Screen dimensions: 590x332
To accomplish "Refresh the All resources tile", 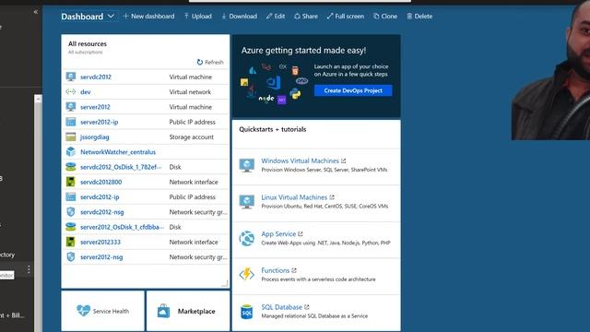I will coord(210,62).
